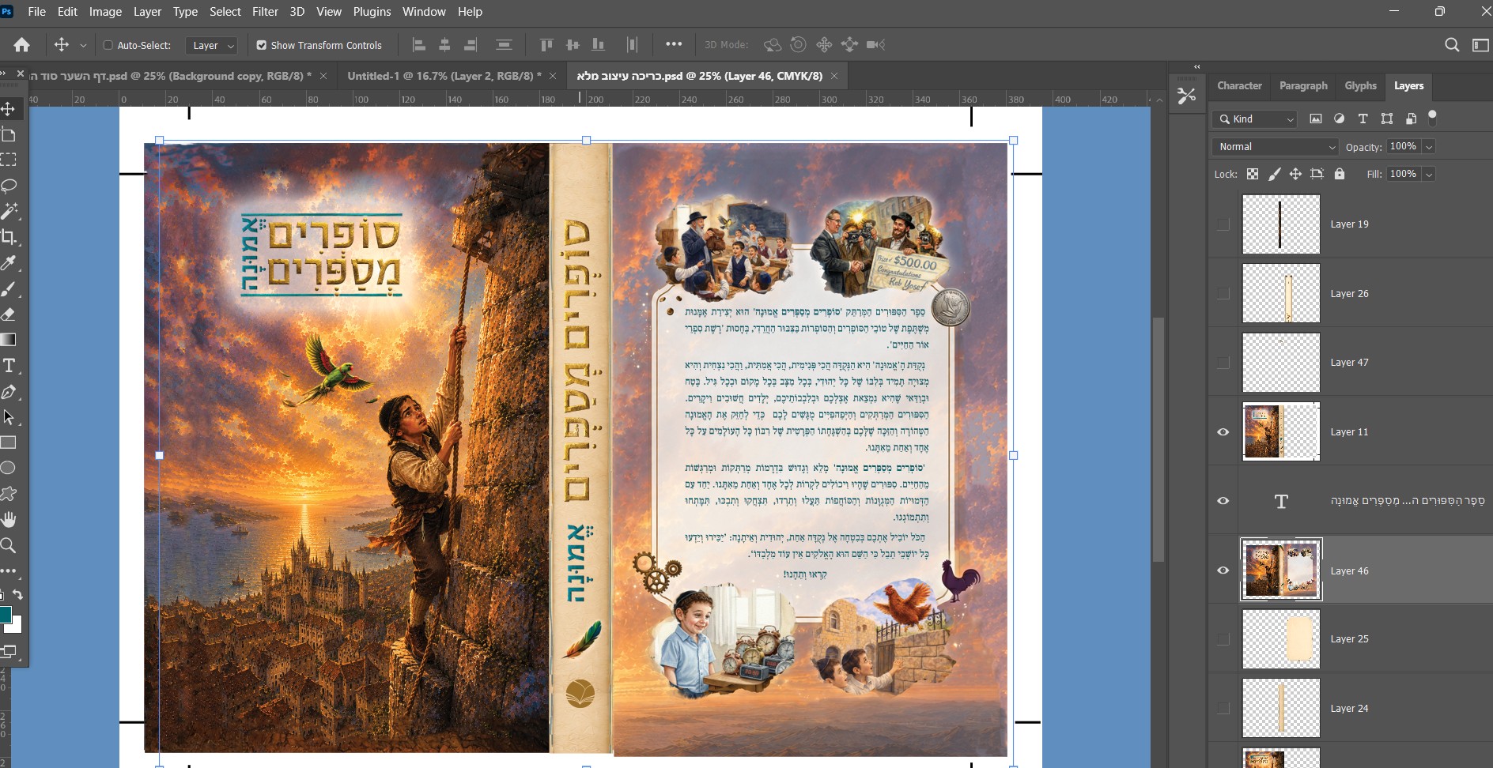Select the Rectangular Marquee tool
Image resolution: width=1493 pixels, height=768 pixels.
point(8,160)
